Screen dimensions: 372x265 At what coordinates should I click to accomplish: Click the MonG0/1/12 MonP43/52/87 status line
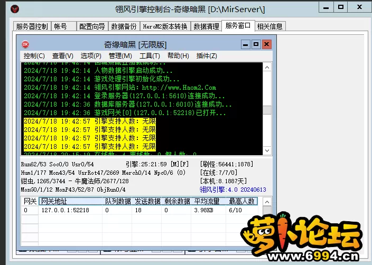click(x=73, y=190)
